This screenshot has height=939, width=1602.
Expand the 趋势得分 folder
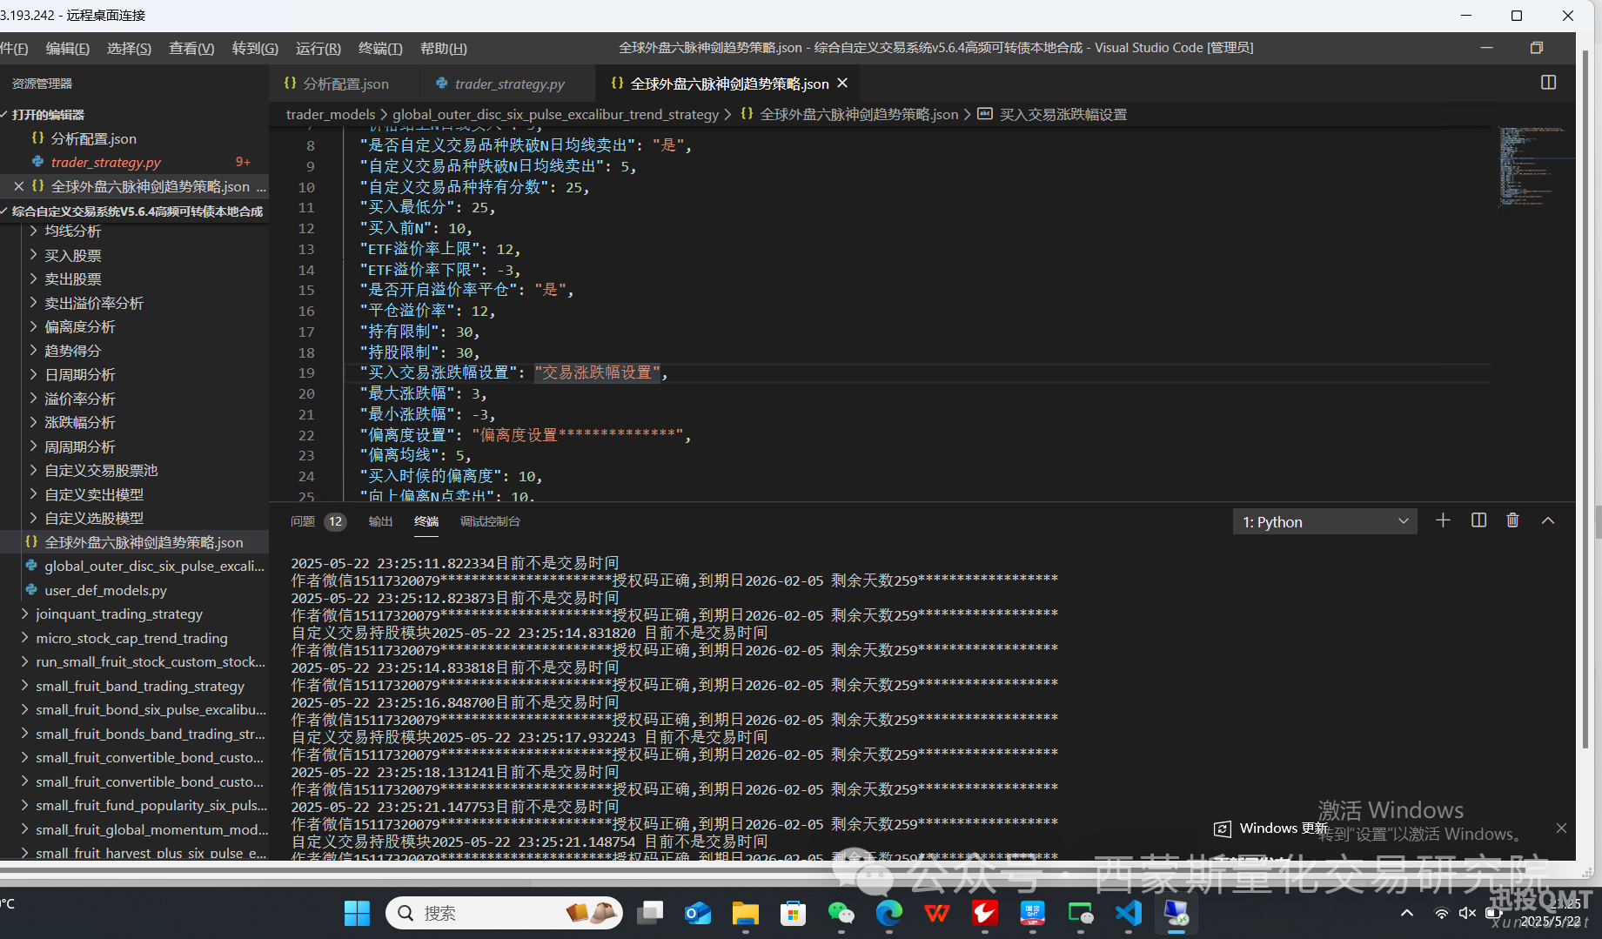tap(73, 351)
